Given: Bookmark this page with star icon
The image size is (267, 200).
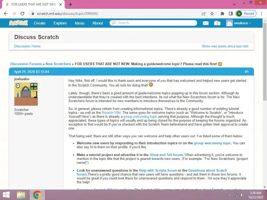Looking at the screenshot, I should click(212, 14).
